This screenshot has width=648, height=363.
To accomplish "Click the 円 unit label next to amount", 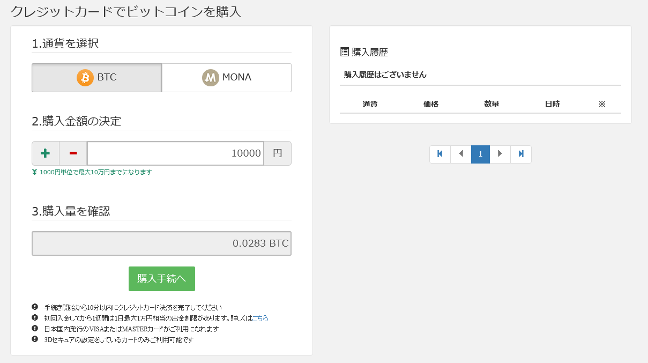I will (277, 153).
